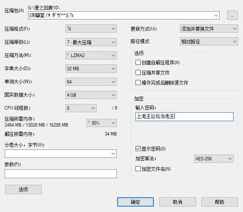Open the path mode (路径模式) dropdown
The width and height of the screenshot is (243, 212).
click(x=209, y=42)
